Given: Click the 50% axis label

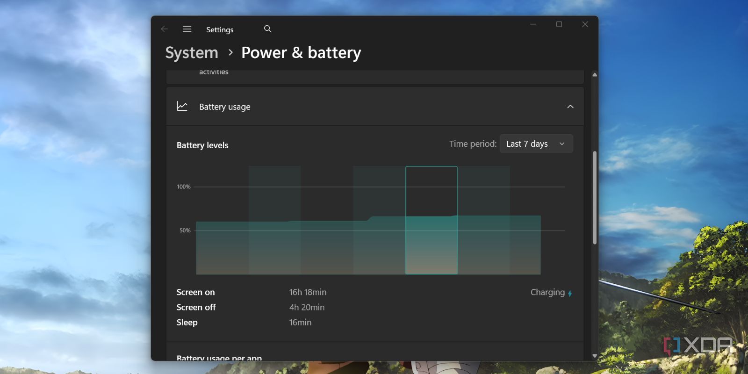Looking at the screenshot, I should click(x=185, y=230).
